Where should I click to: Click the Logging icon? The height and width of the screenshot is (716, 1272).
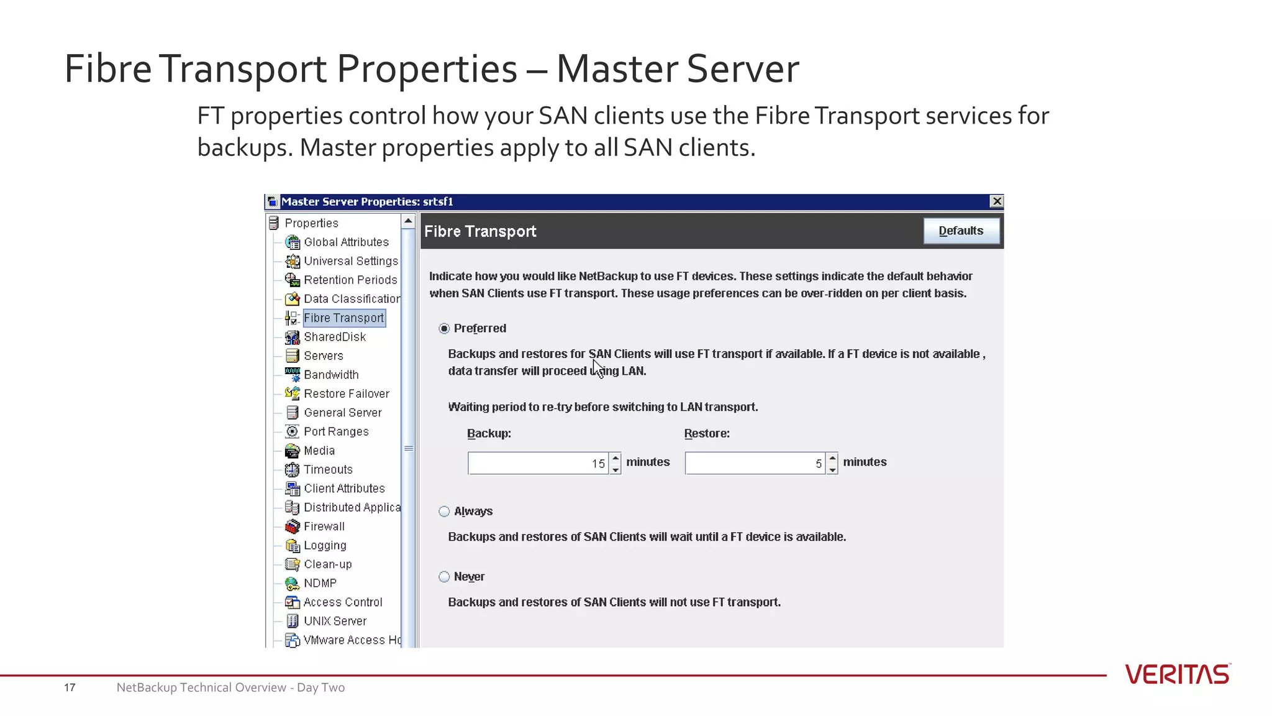point(293,545)
